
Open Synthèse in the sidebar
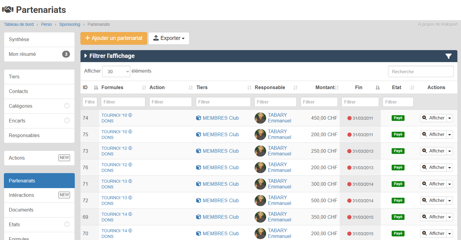pos(39,40)
